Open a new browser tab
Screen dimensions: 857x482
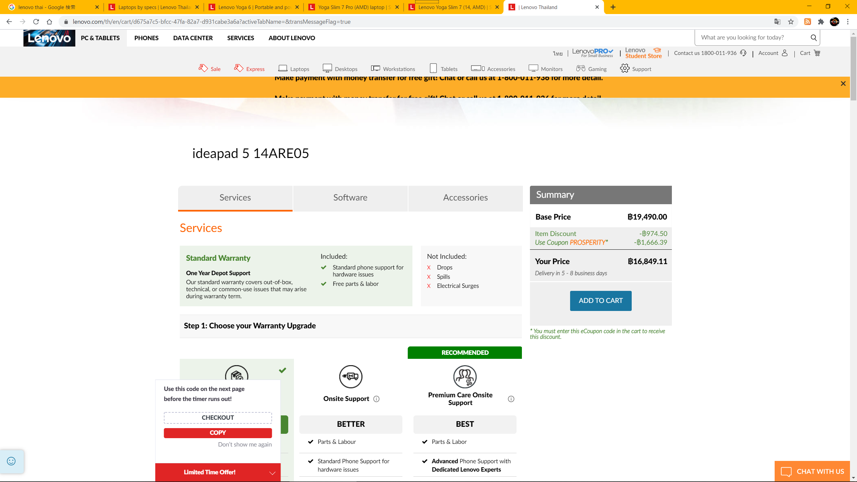coord(613,7)
